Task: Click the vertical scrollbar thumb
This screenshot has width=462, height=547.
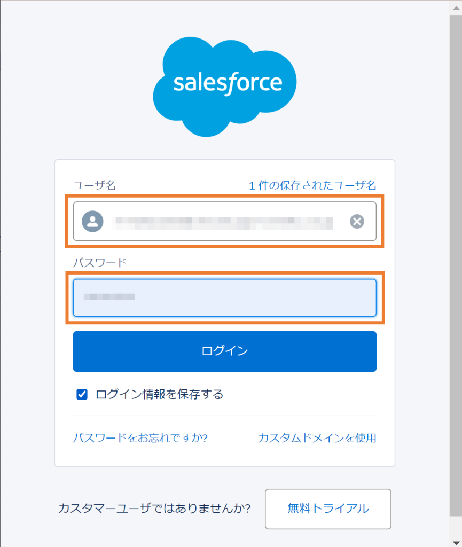Action: (456, 265)
